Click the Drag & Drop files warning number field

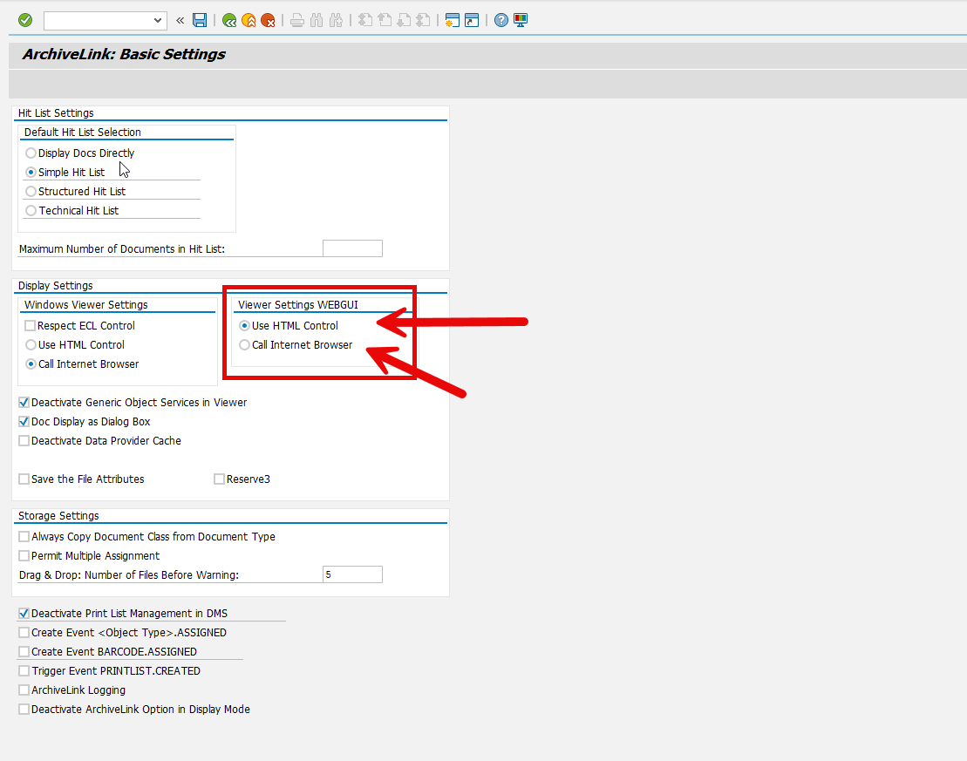coord(352,574)
